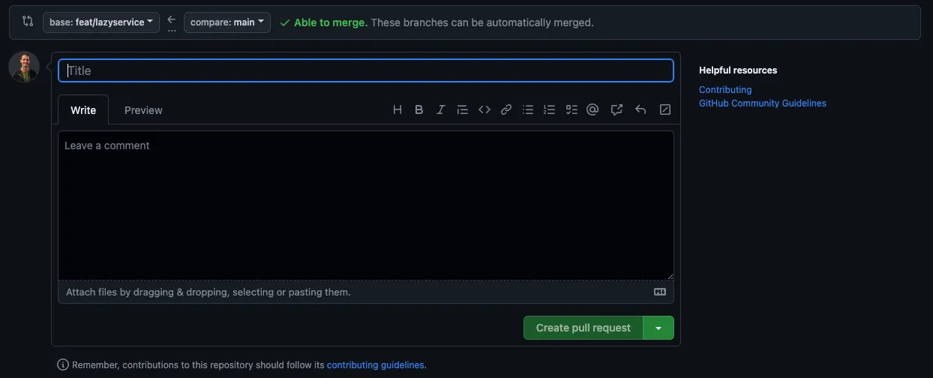Image resolution: width=933 pixels, height=378 pixels.
Task: Insert a bulleted list
Action: pos(528,109)
